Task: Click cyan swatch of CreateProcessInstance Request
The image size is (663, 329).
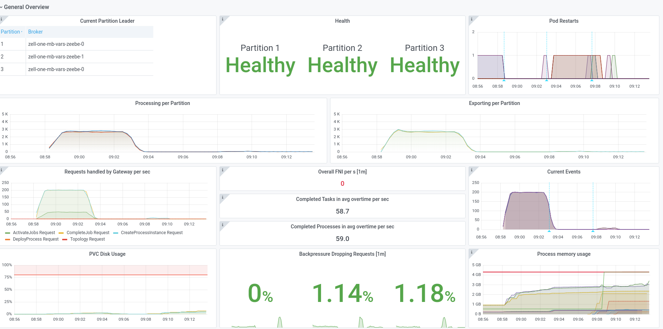Action: [x=116, y=233]
